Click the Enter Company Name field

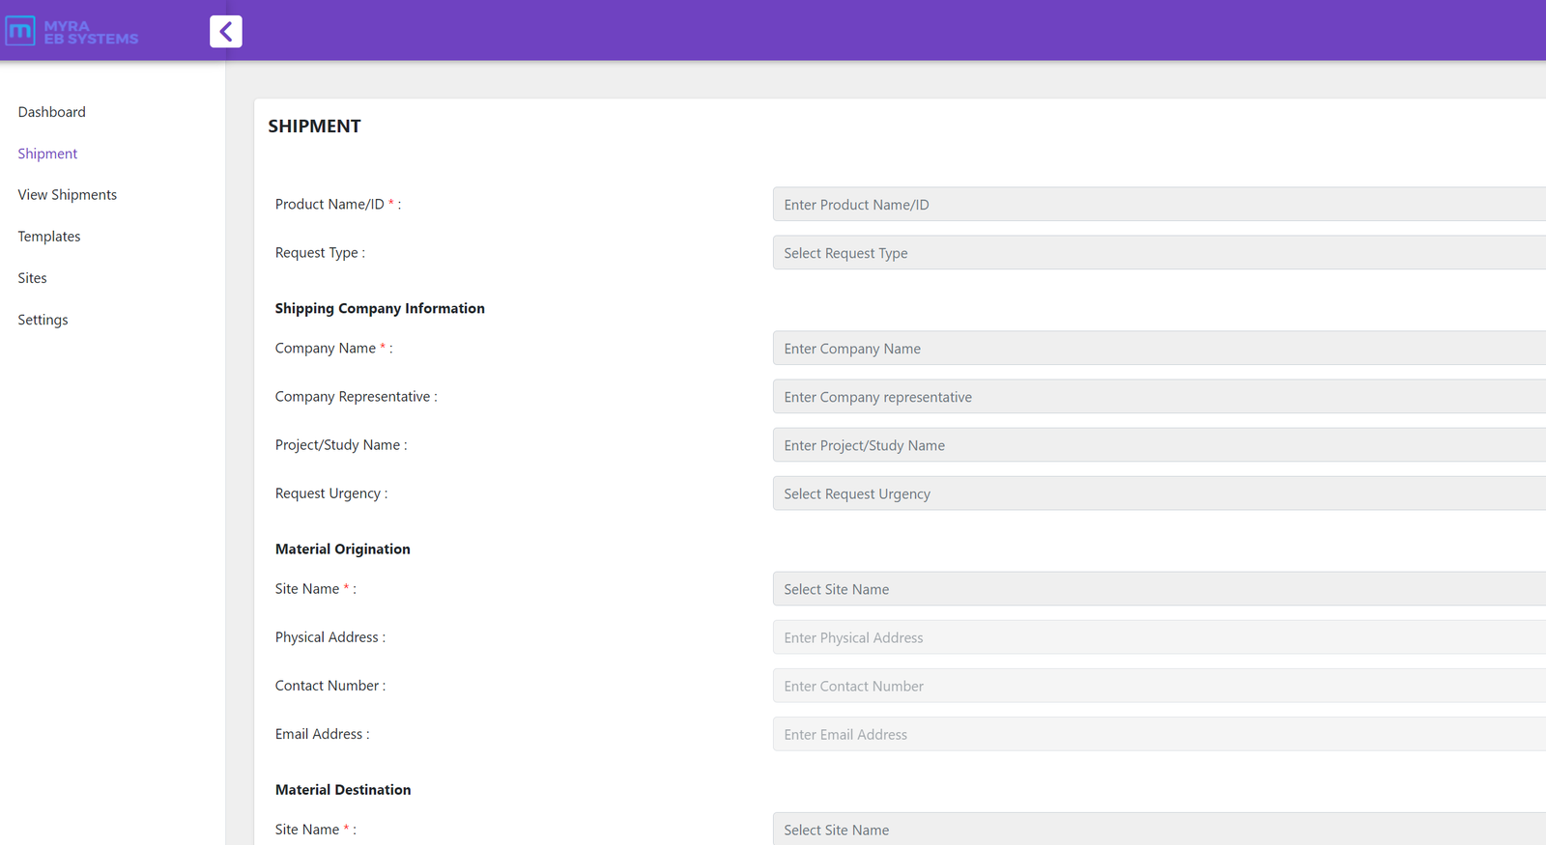coord(1159,349)
